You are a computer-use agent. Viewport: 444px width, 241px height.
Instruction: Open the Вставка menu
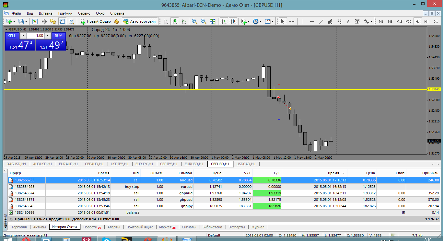click(x=45, y=13)
